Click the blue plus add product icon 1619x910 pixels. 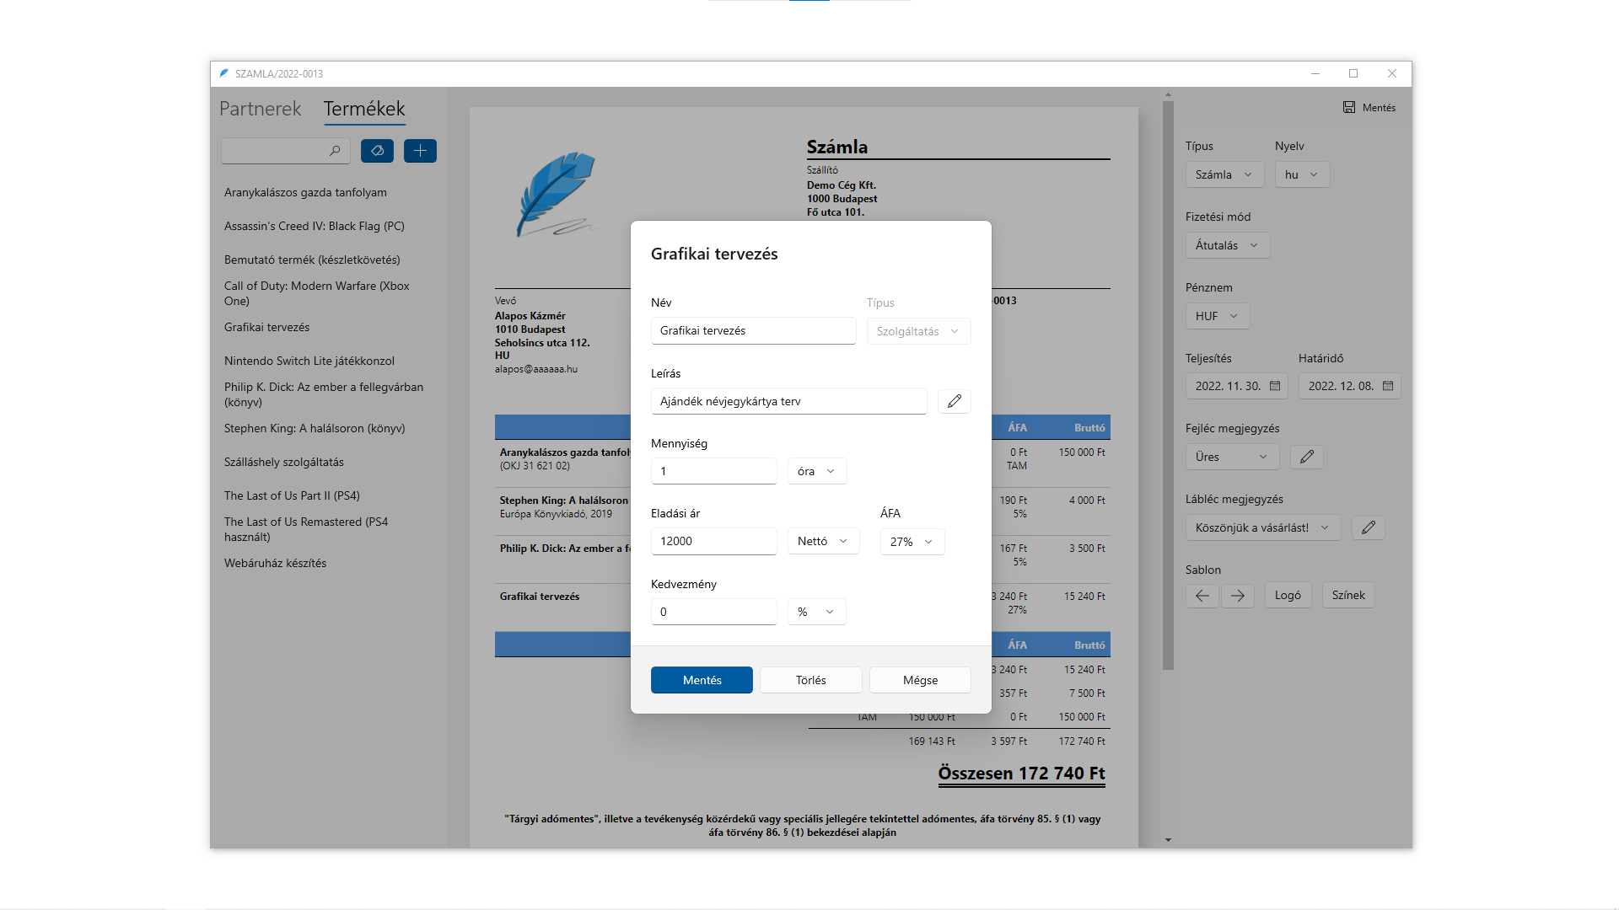click(420, 151)
